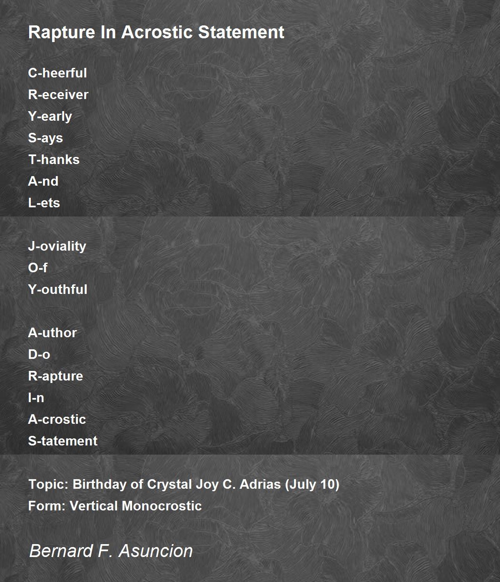The image size is (500, 582).
Task: Click the author name Bernard F. Asuncion
Action: click(x=111, y=551)
